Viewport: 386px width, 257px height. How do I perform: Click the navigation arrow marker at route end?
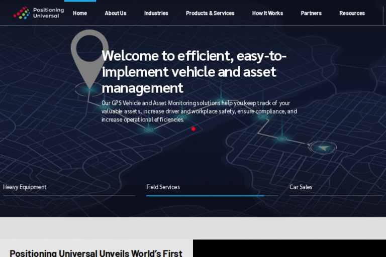[323, 147]
